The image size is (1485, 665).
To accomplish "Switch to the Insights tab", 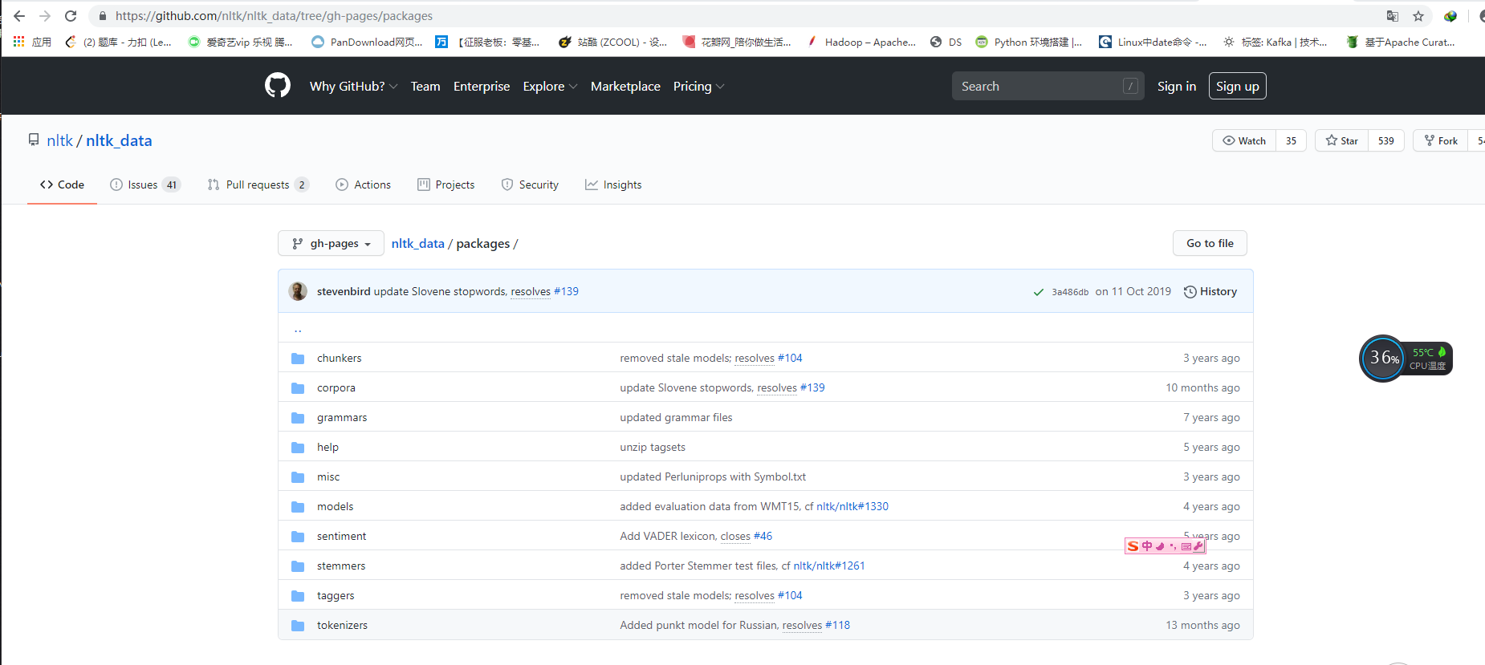I will pos(613,184).
